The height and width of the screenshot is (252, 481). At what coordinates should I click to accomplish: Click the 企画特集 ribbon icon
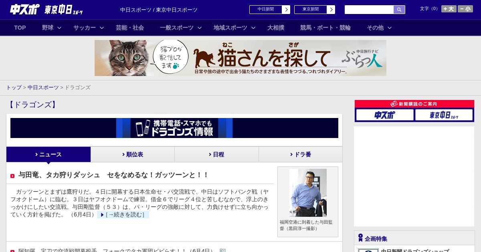coord(360,238)
